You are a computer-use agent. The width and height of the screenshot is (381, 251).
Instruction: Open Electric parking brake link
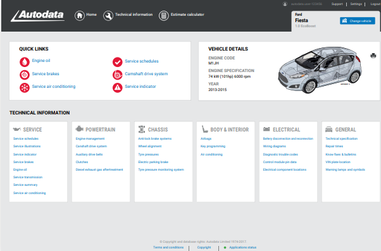click(153, 162)
